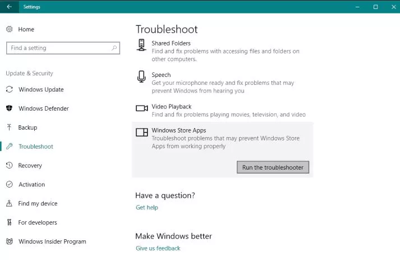Open the Home settings page
The width and height of the screenshot is (400, 260).
26,29
